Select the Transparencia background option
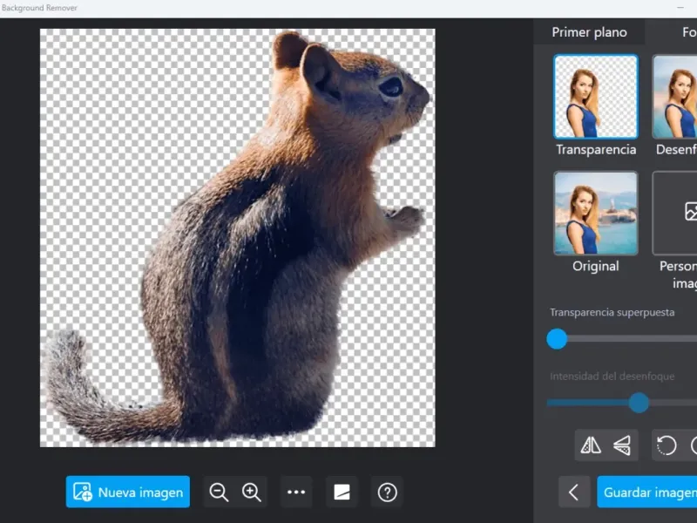 tap(596, 96)
